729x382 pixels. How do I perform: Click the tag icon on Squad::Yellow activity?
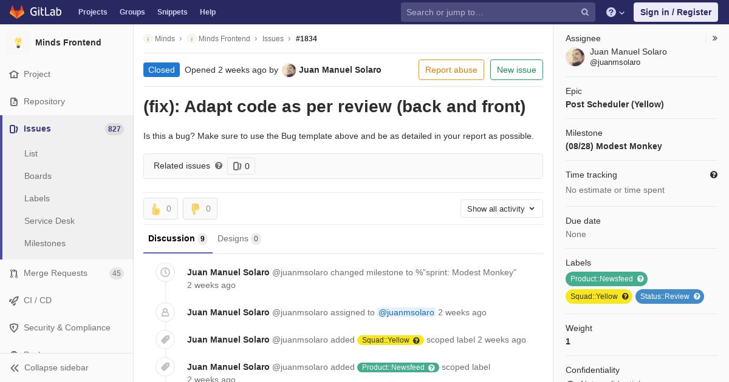[x=165, y=340]
